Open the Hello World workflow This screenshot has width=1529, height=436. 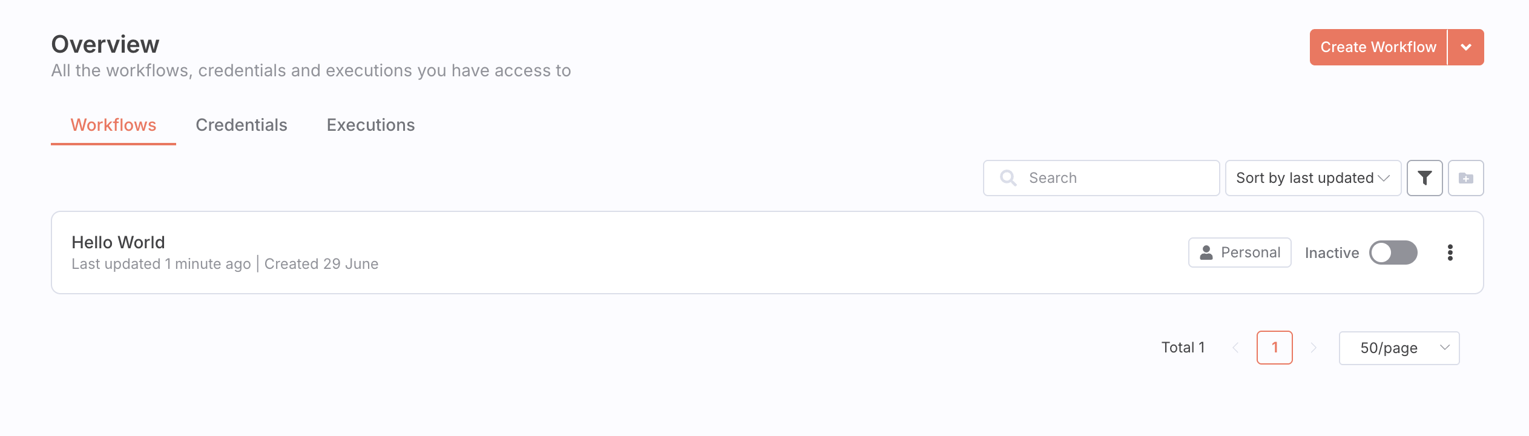119,242
